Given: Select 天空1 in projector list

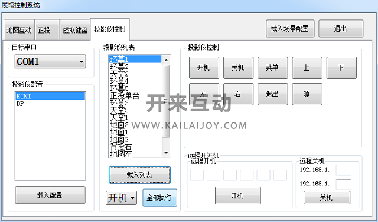Looking at the screenshot, I should 135,117.
